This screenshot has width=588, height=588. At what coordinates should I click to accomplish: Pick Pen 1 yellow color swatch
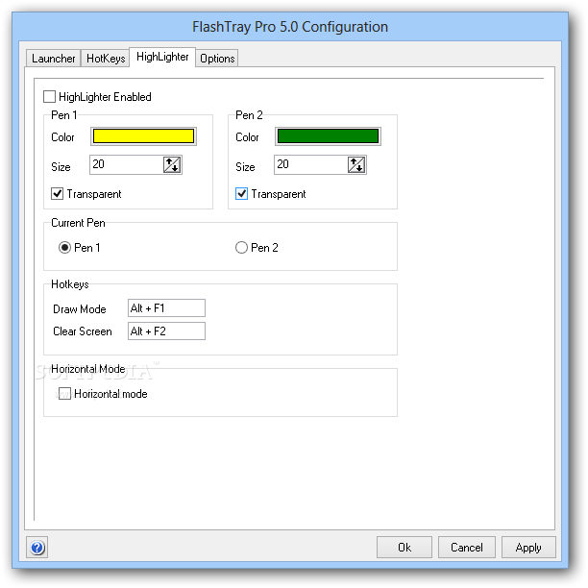[143, 136]
